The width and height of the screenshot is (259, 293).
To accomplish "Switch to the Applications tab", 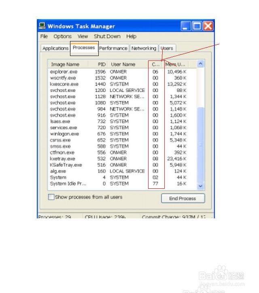I will 55,48.
